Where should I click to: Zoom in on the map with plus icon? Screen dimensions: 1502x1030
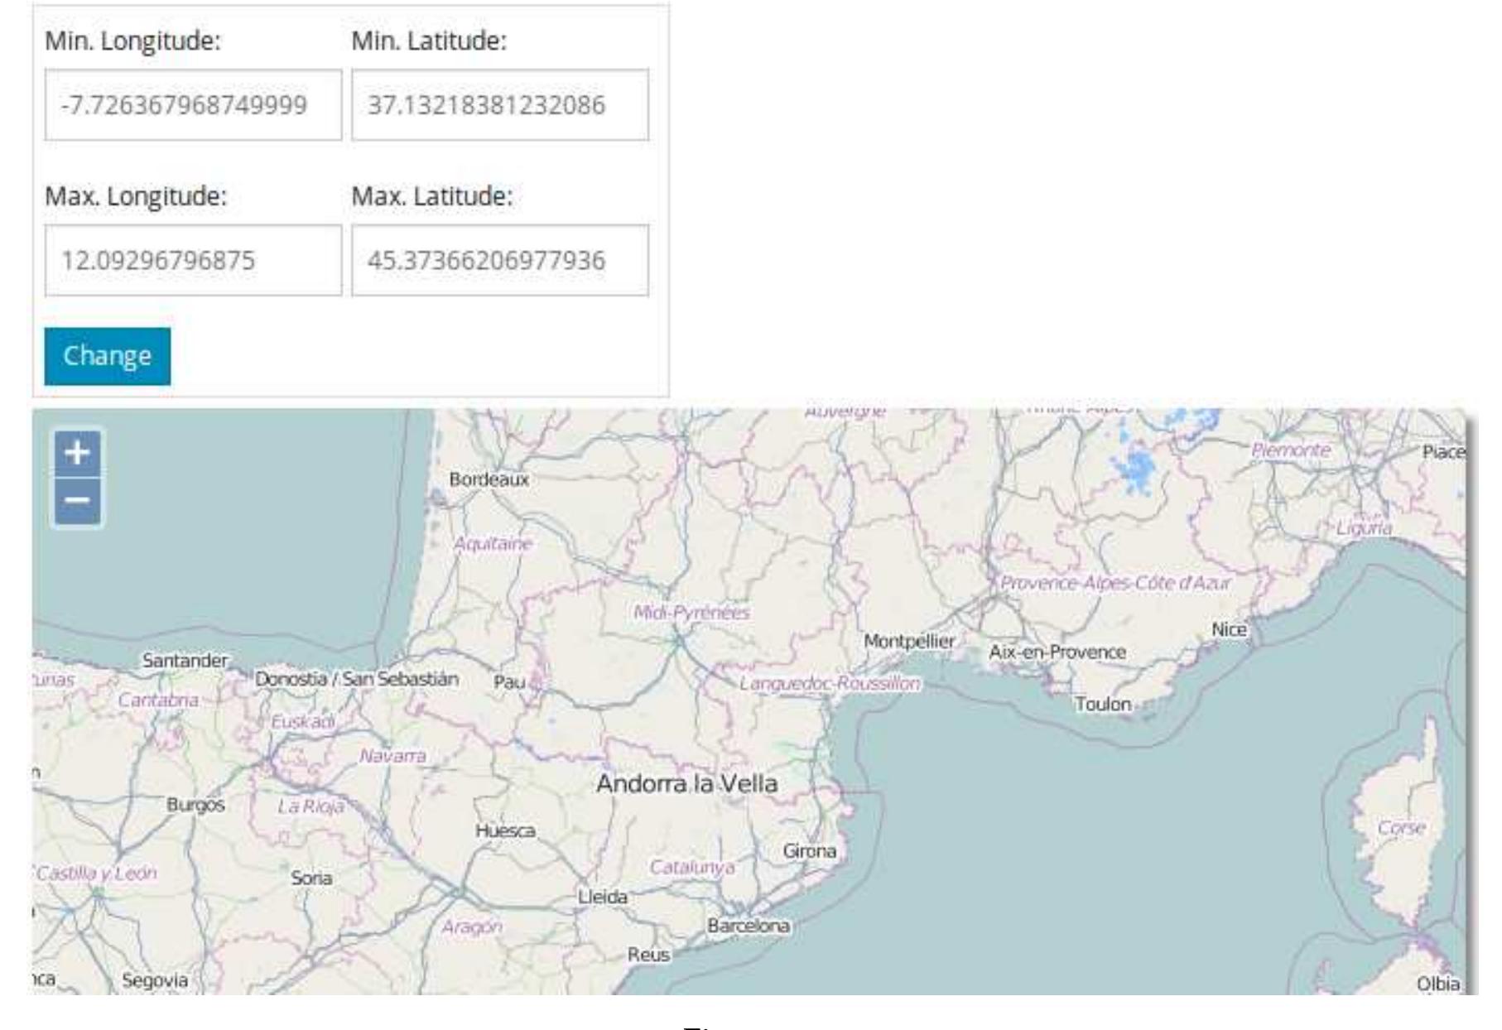pos(77,453)
